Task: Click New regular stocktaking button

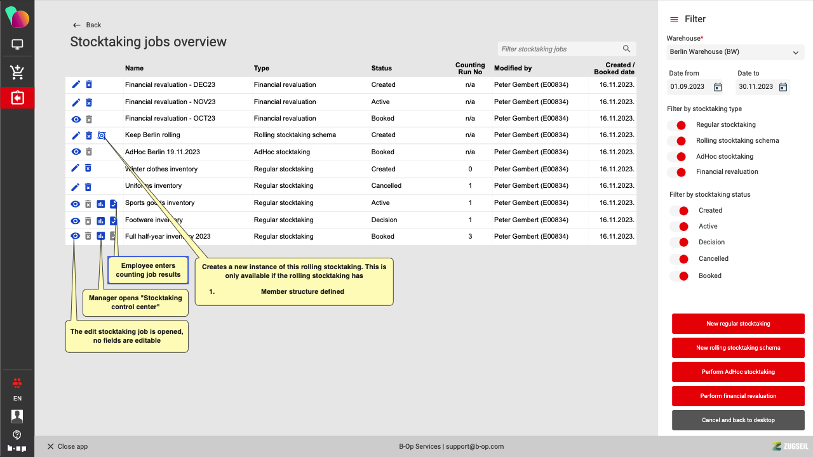Action: click(738, 324)
